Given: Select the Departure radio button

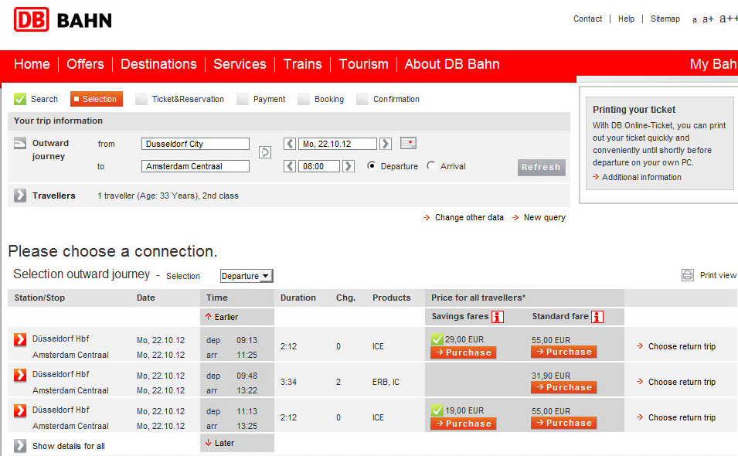Looking at the screenshot, I should point(372,165).
